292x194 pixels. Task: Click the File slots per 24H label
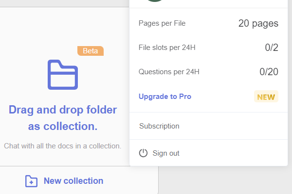click(x=167, y=48)
